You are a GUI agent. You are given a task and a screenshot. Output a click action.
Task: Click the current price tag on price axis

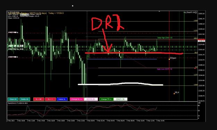point(202,41)
